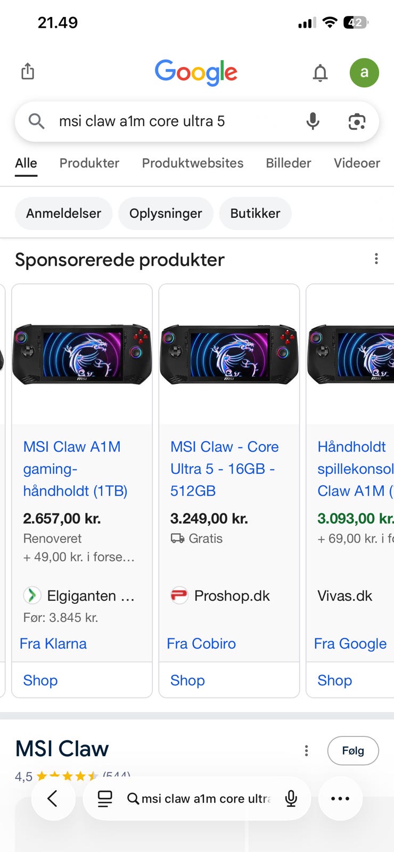
Task: Start voice search in Google search box
Action: 313,121
